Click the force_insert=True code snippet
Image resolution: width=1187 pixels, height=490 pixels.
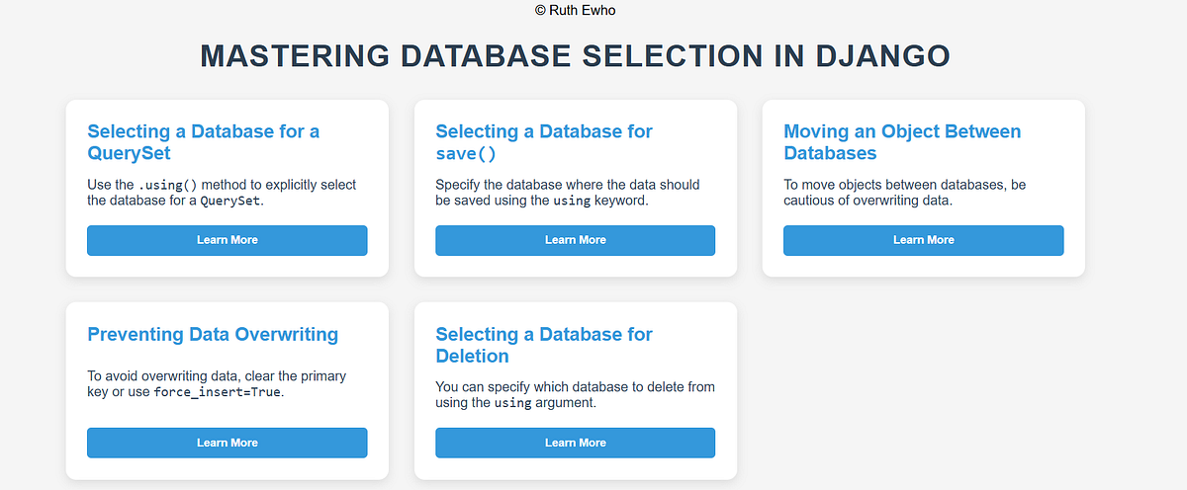[x=218, y=392]
